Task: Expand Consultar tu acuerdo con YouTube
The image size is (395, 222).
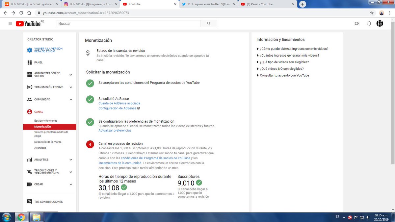Action: coord(283,75)
